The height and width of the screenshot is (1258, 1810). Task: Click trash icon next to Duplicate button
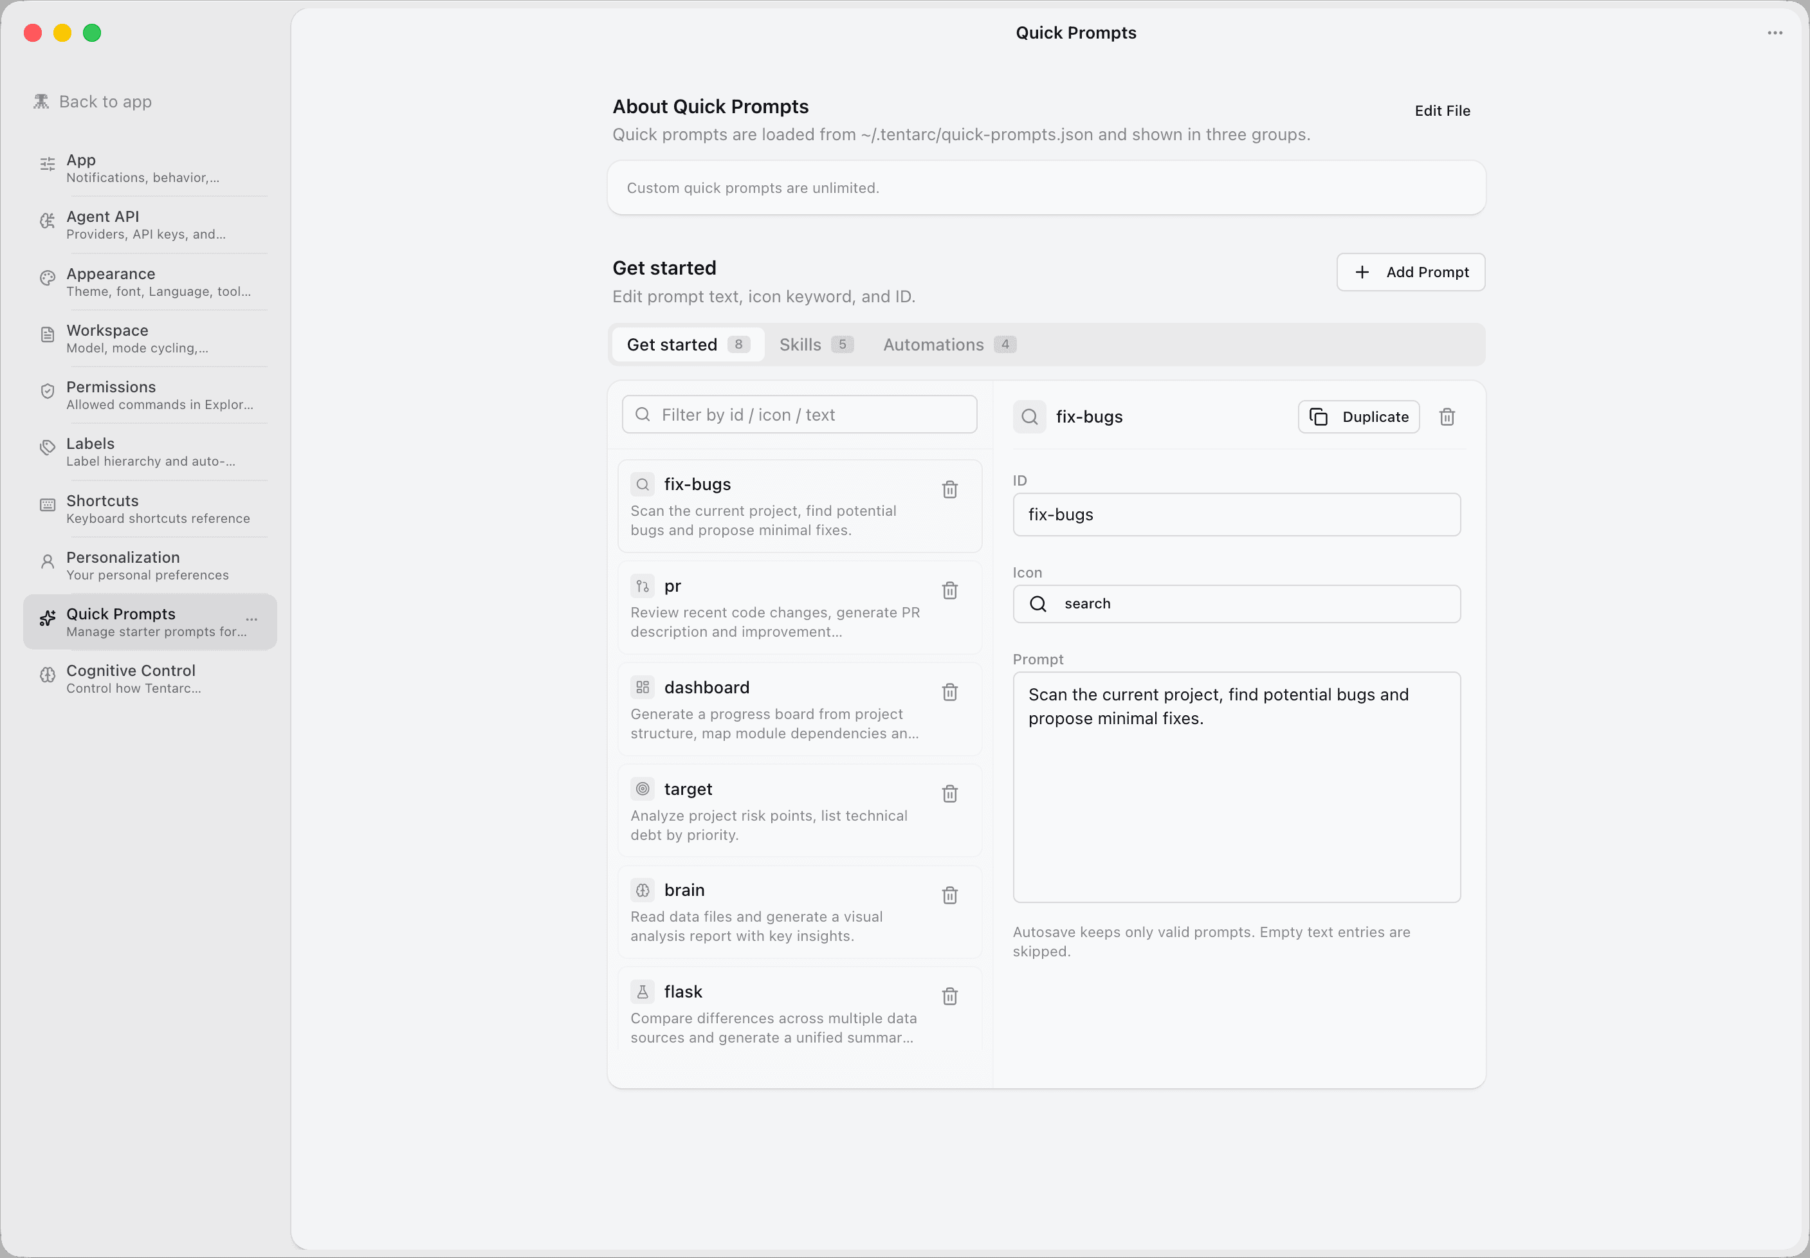pos(1447,417)
